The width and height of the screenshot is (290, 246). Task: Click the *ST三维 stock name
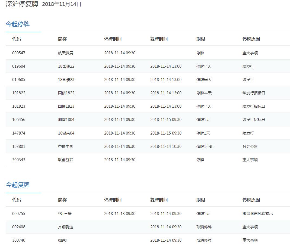65,214
